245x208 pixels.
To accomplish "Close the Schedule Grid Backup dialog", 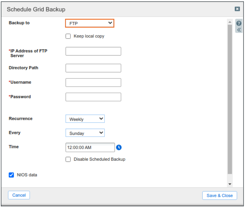I will [x=237, y=9].
